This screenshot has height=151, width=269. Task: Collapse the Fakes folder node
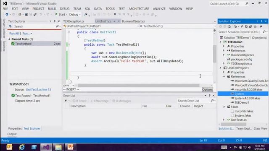(x=224, y=107)
